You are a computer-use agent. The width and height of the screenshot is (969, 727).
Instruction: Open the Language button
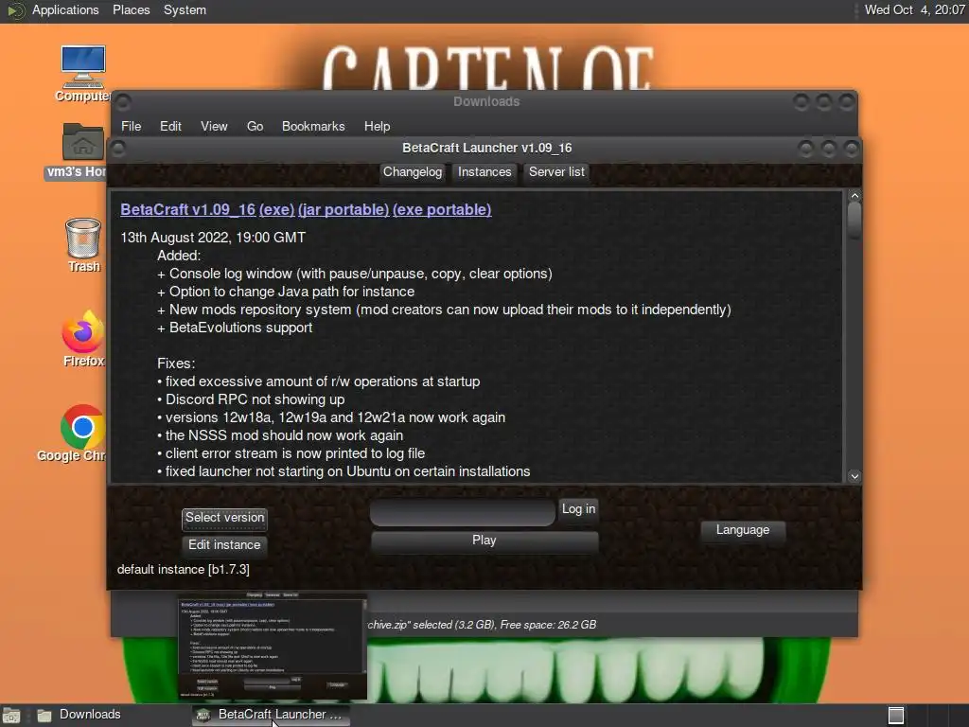pyautogui.click(x=743, y=530)
